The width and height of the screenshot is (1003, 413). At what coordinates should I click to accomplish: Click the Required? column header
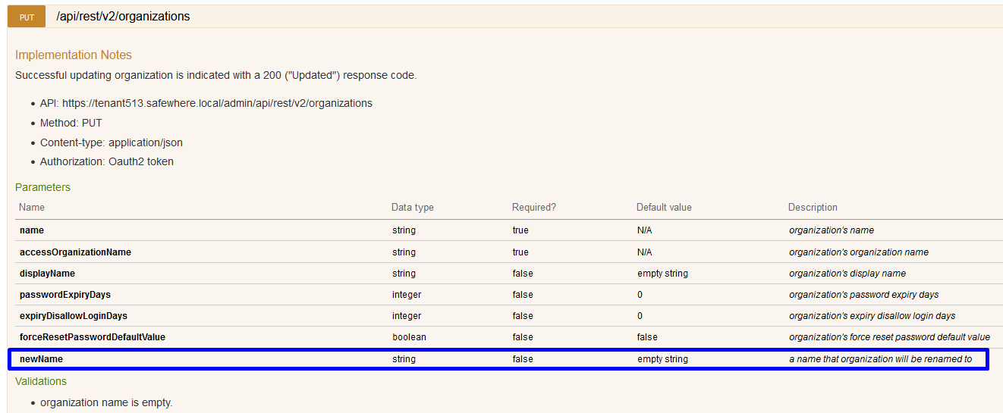(x=533, y=208)
